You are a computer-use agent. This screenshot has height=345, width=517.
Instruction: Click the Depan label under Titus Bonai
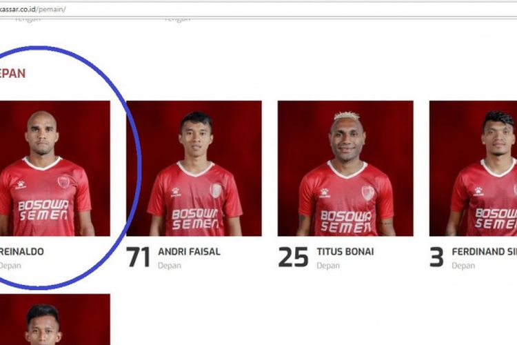point(328,266)
